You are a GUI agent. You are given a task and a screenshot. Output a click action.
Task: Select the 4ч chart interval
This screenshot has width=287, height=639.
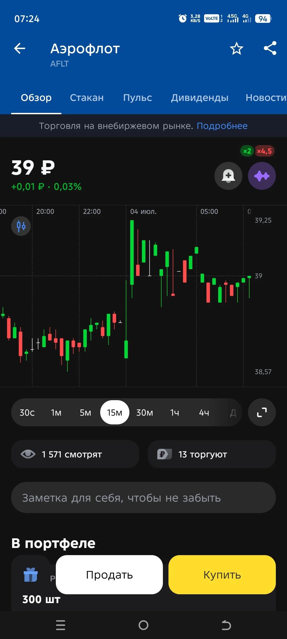(204, 412)
